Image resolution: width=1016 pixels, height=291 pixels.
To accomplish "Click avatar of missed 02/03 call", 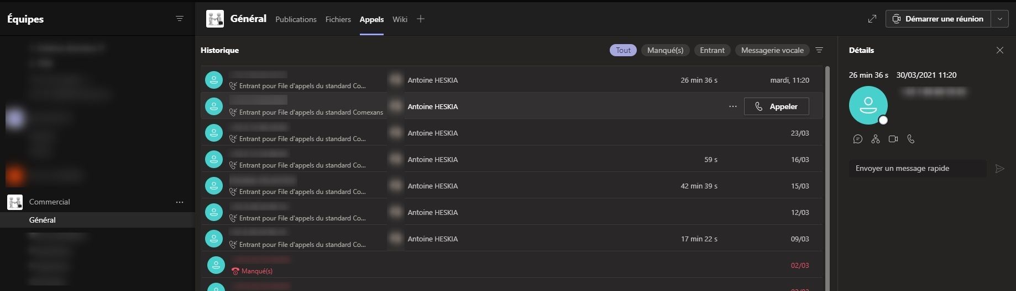I will 216,265.
